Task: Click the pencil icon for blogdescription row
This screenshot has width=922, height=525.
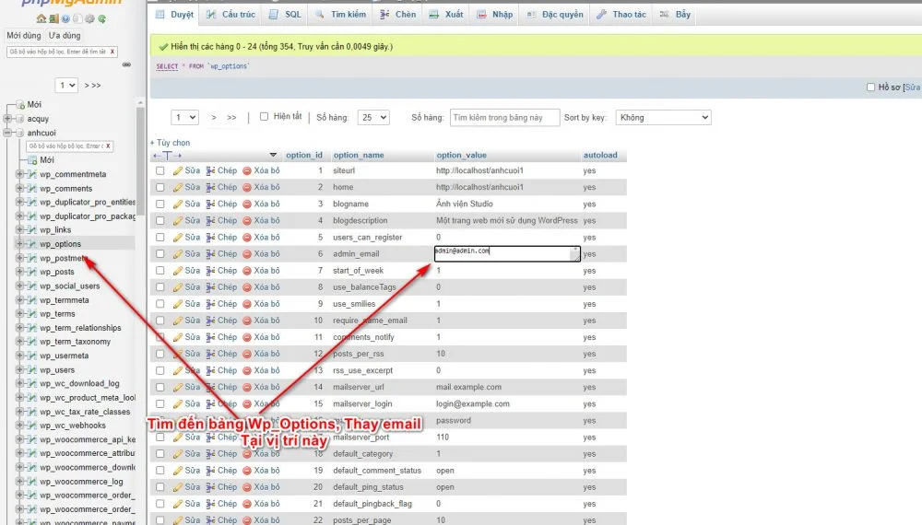Action: coord(178,221)
